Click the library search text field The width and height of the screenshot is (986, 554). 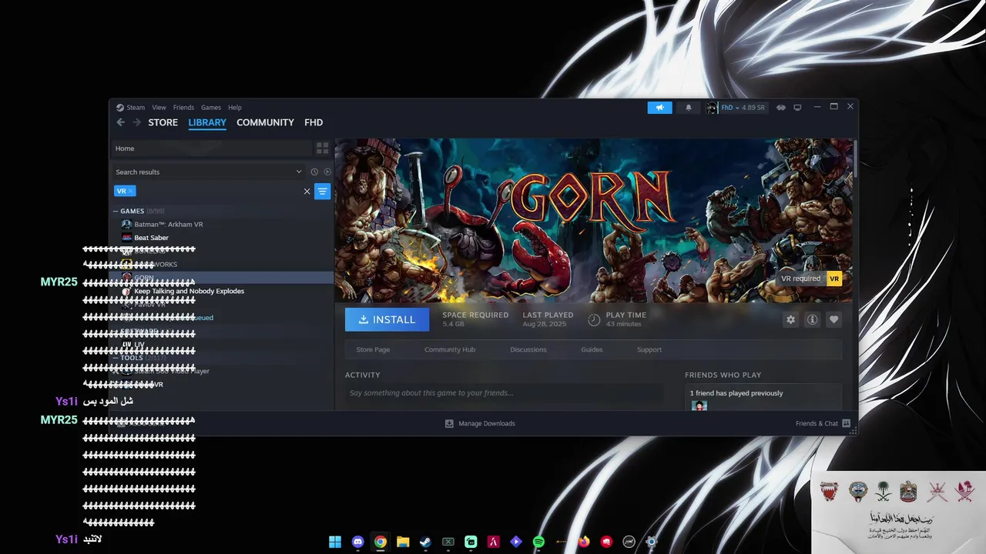[218, 191]
